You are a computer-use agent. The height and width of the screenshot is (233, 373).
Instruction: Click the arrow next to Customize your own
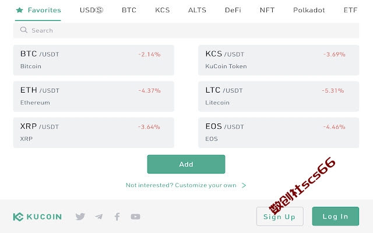click(x=244, y=185)
